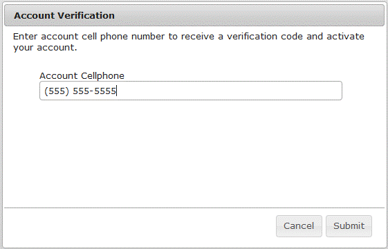Click the horizontal divider above the buttons
388x249 pixels.
pyautogui.click(x=194, y=208)
